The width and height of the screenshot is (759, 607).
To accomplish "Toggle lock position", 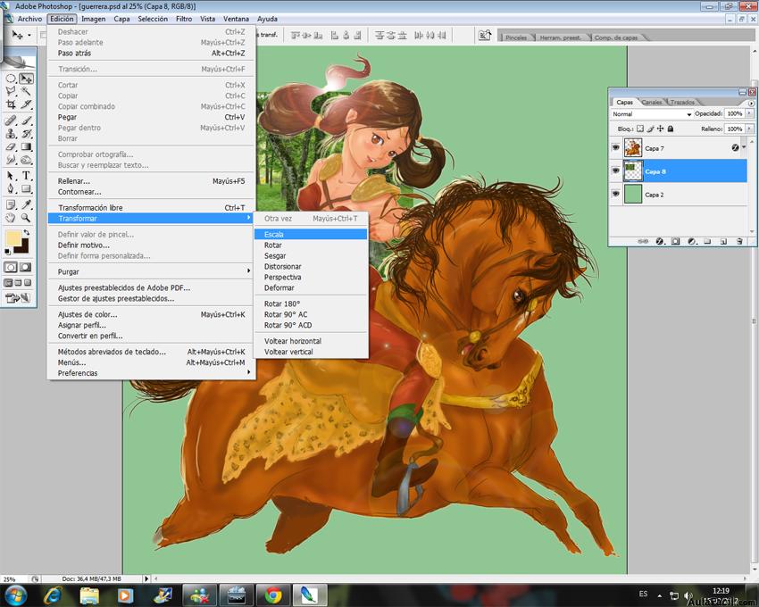I will click(x=660, y=129).
